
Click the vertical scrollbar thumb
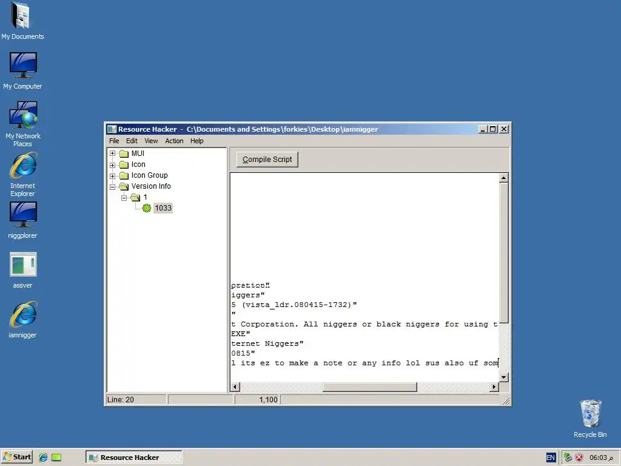click(x=504, y=253)
